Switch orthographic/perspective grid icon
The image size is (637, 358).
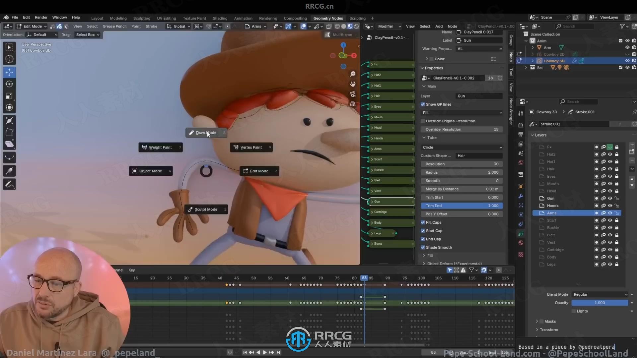click(x=353, y=104)
